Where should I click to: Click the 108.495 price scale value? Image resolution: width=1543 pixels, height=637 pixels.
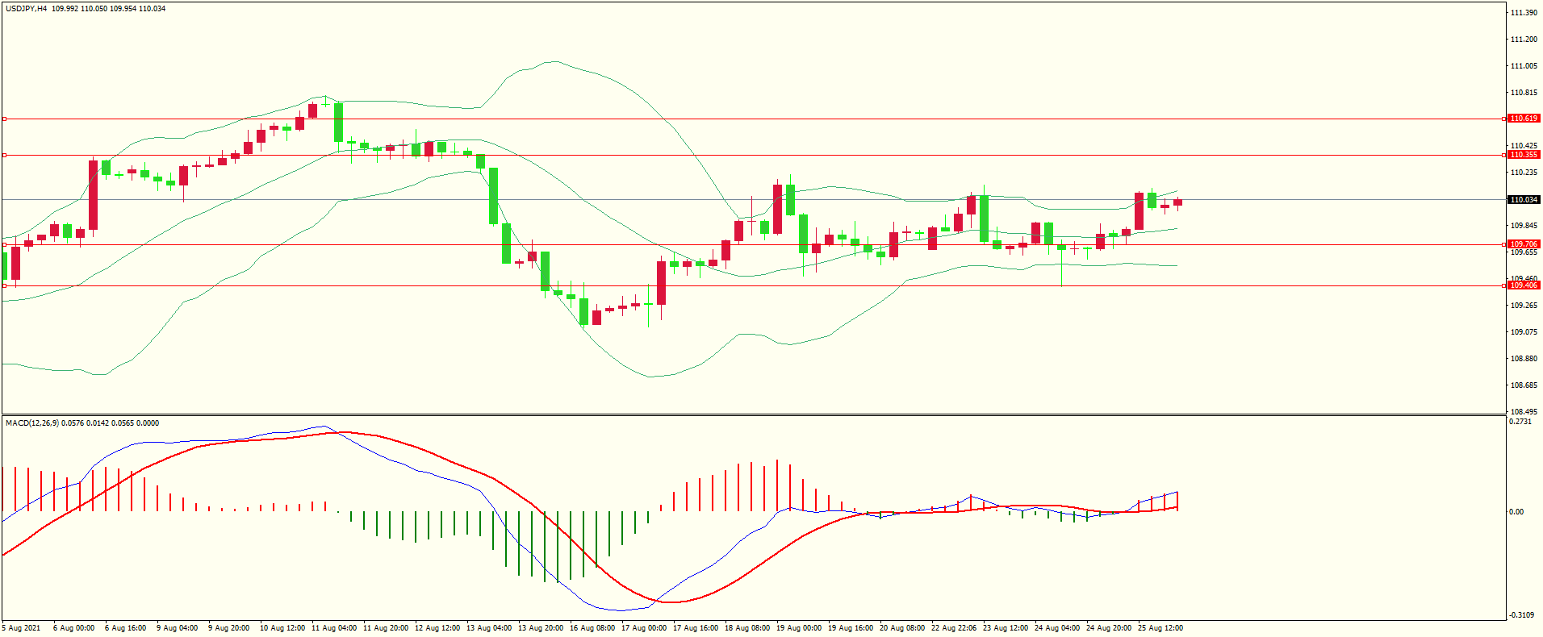(x=1524, y=411)
